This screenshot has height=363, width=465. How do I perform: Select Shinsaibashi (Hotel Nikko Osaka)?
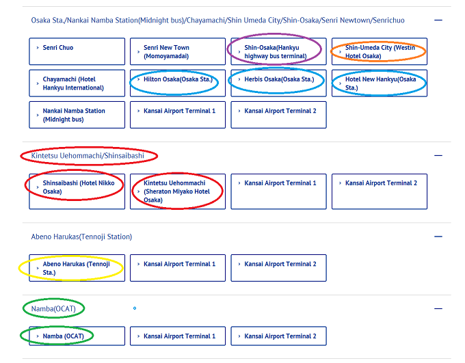(77, 191)
